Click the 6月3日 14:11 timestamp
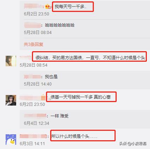The height and width of the screenshot is (149, 150). click(x=32, y=143)
